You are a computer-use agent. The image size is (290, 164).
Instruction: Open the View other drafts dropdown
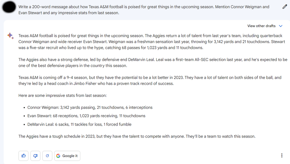[x=262, y=26]
